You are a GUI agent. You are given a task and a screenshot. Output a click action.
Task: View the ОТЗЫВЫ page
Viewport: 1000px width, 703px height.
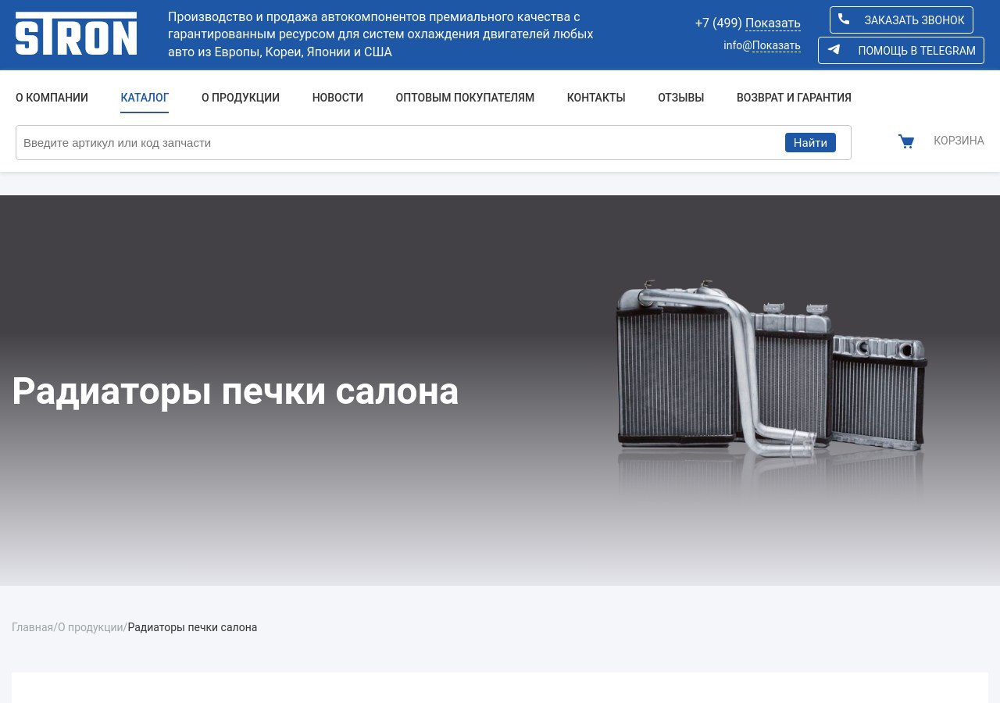[x=680, y=97]
